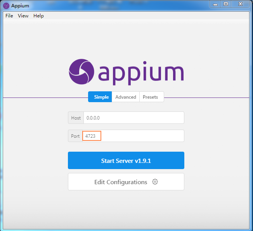Click the Appium icon in the title bar
253x231 pixels.
point(6,6)
